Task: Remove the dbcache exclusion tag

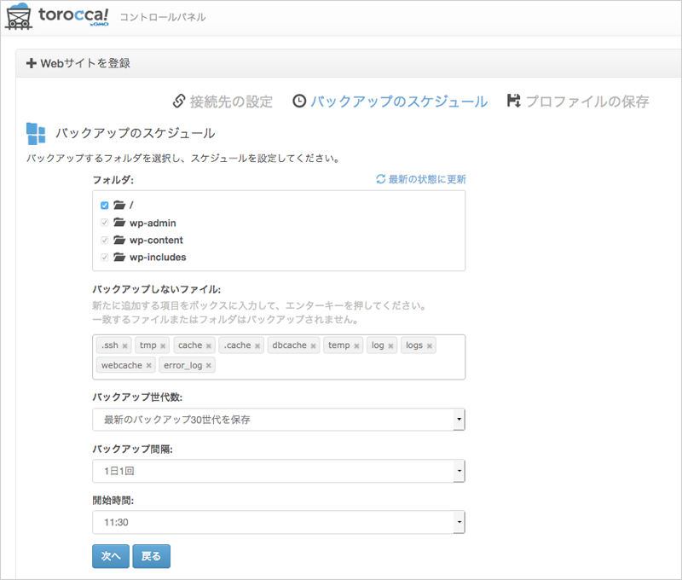Action: 313,346
